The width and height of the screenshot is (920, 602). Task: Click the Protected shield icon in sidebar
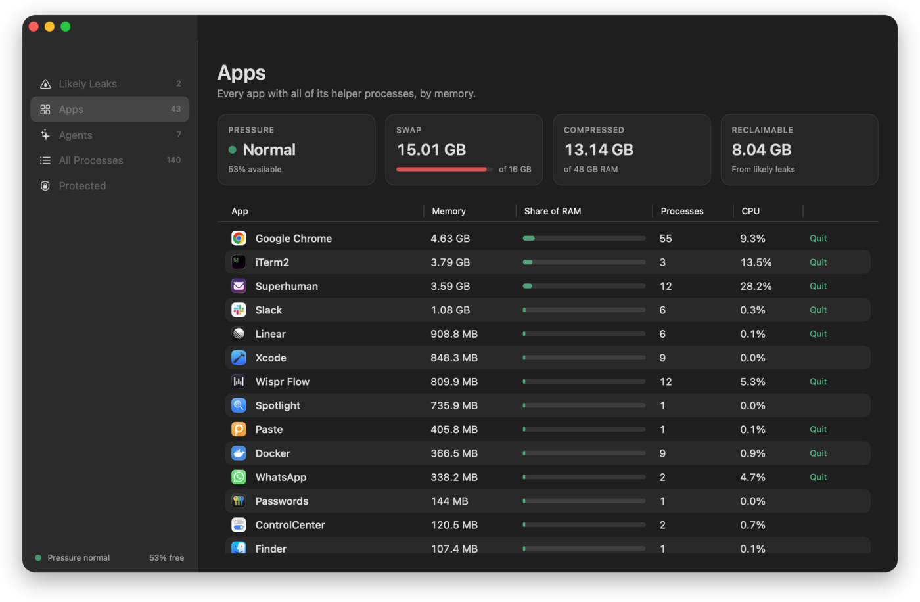[45, 186]
